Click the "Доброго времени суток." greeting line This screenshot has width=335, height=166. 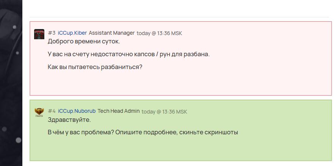tap(84, 41)
